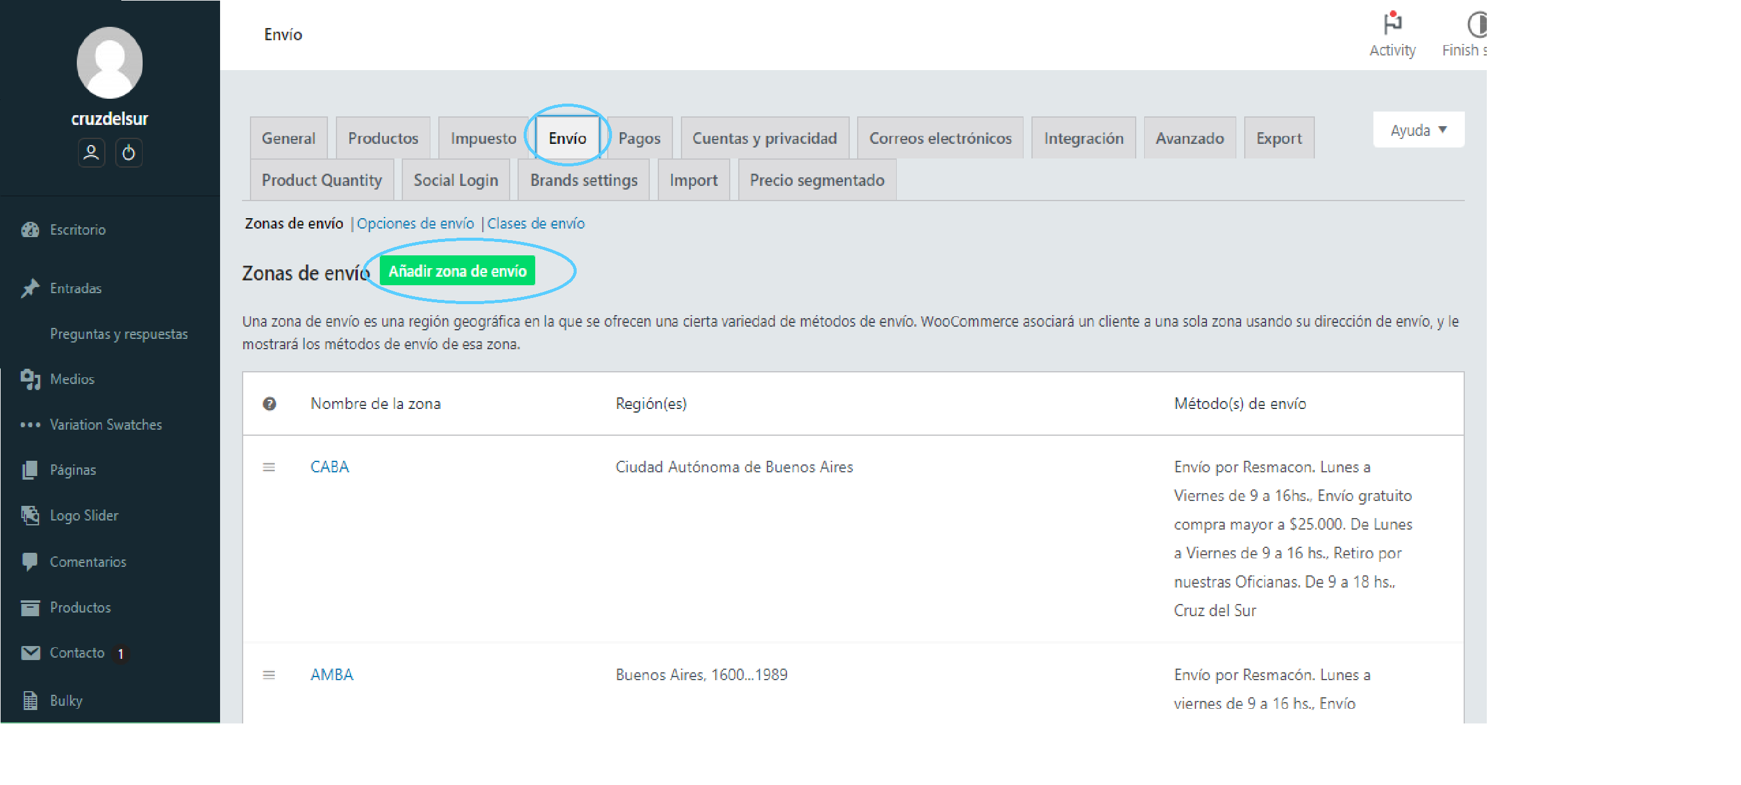Viewport: 1741px width, 785px height.
Task: Click the user profile icon under cruzdelsur
Action: pyautogui.click(x=91, y=153)
